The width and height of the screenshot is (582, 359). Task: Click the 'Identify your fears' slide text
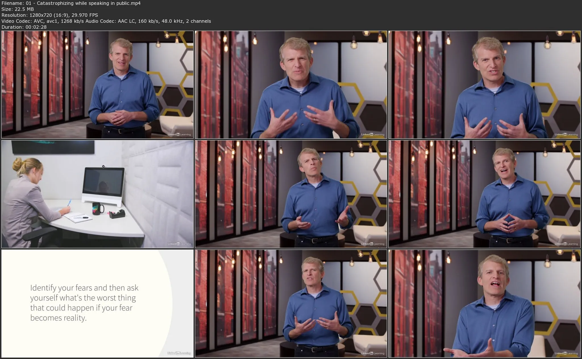[84, 303]
